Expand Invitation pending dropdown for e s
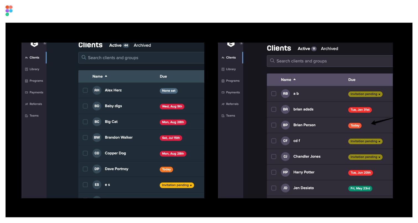418x223 pixels. click(191, 185)
